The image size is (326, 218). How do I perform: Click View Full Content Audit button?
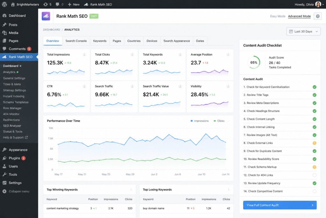[x=280, y=205]
